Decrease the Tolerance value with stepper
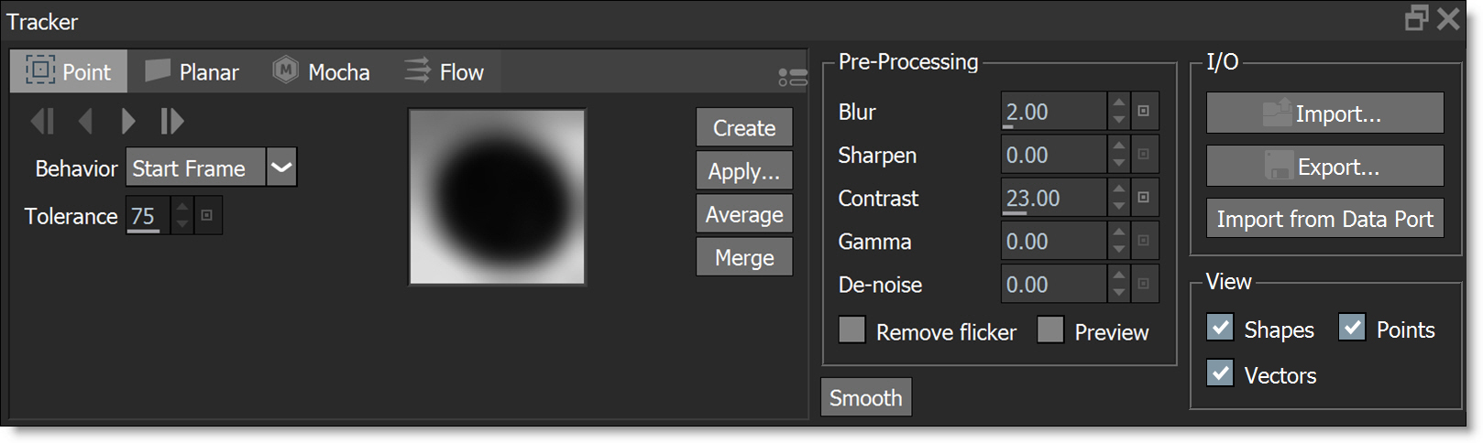 click(182, 223)
